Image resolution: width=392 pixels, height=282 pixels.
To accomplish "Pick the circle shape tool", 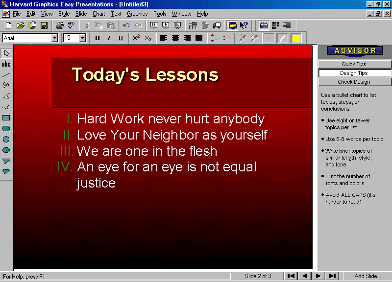I will [6, 140].
